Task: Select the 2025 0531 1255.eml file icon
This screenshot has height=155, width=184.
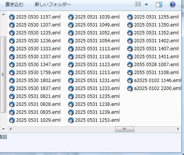Action: click(x=130, y=17)
